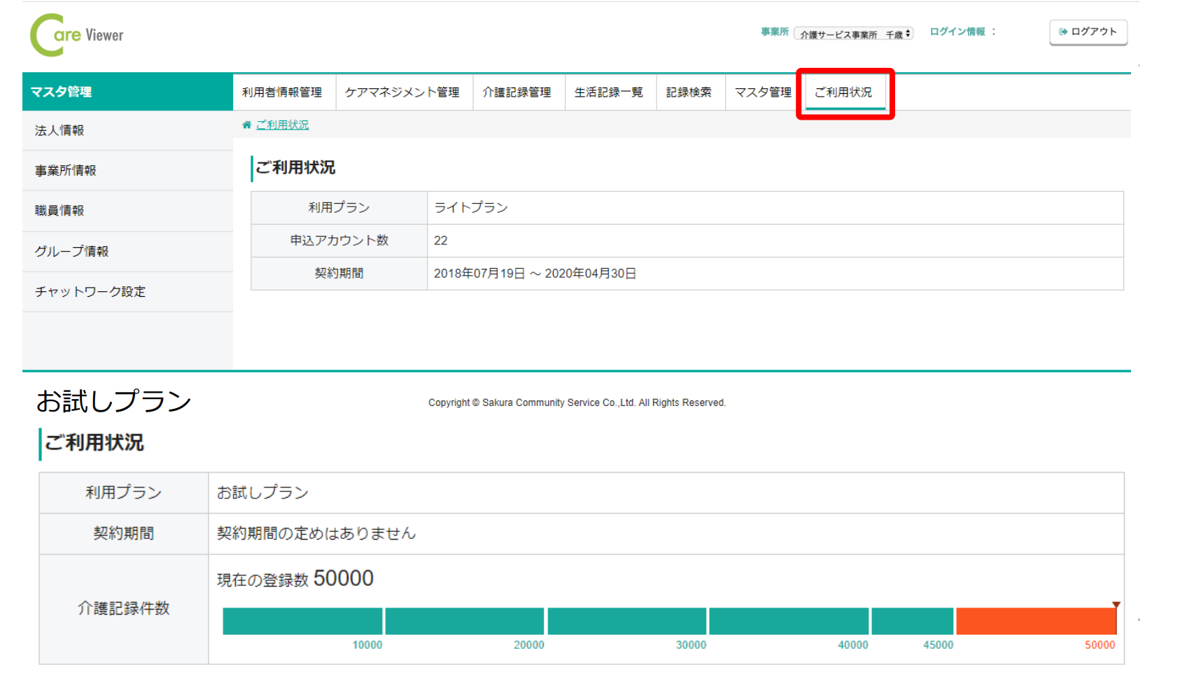Open 職員情報 from the sidebar menu
Image resolution: width=1187 pixels, height=700 pixels.
[59, 211]
